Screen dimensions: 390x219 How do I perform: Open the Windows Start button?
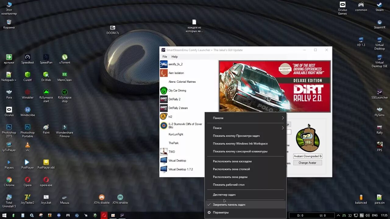[x=5, y=215]
